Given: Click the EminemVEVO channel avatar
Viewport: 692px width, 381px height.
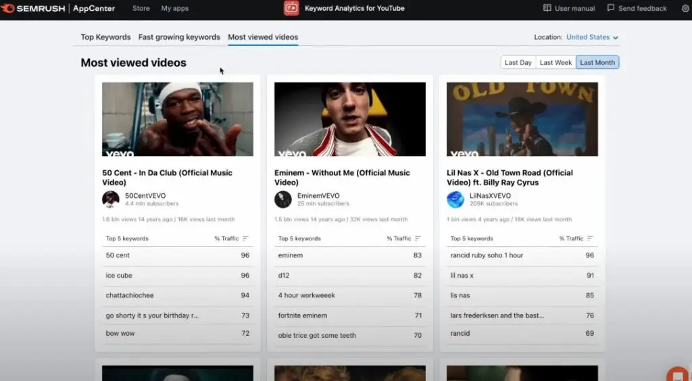Looking at the screenshot, I should [283, 199].
